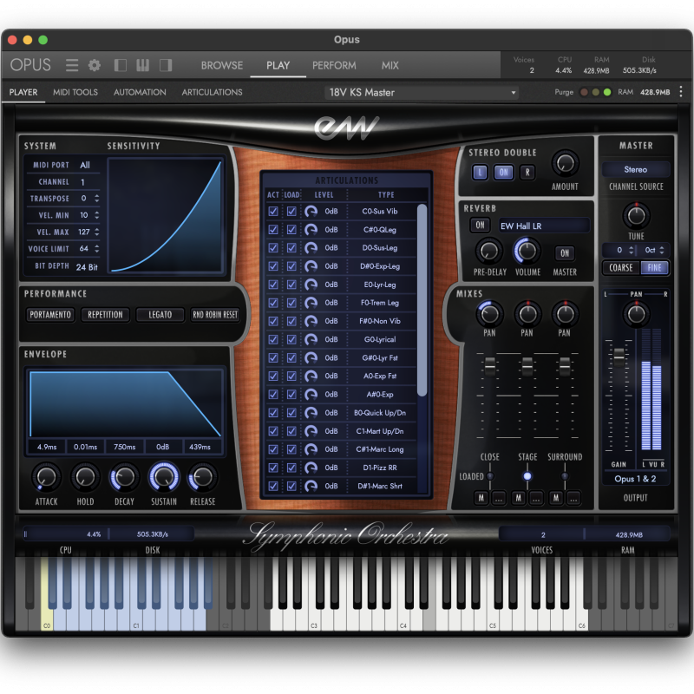Toggle the right sidebar panel icon
This screenshot has height=694, width=694.
pyautogui.click(x=166, y=66)
